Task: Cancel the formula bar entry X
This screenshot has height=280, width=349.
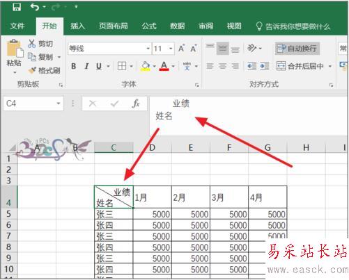Action: click(x=93, y=104)
